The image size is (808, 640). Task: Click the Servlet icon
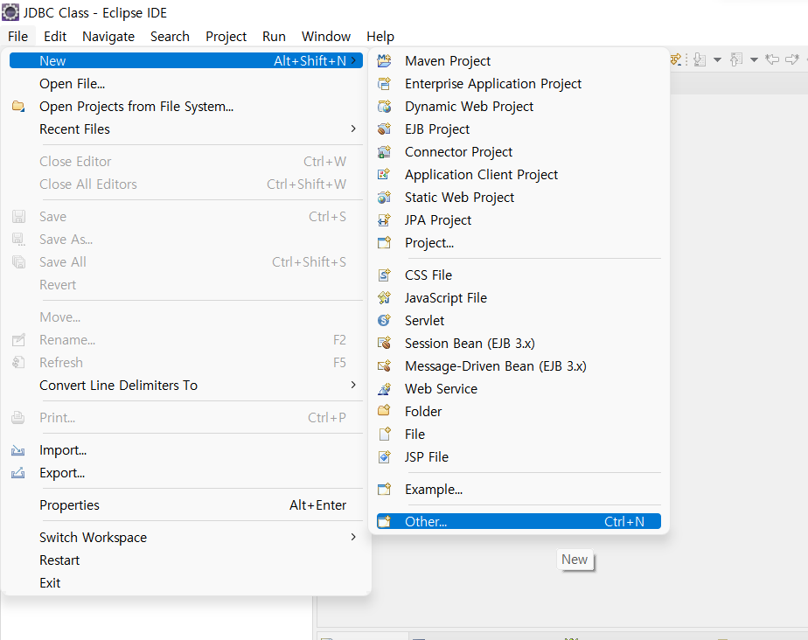tap(384, 321)
